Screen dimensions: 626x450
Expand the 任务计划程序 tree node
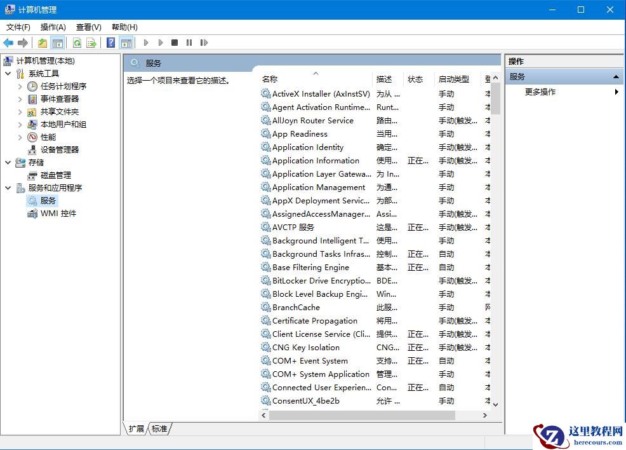click(20, 86)
